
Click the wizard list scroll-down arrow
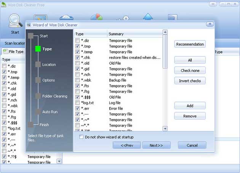(x=165, y=129)
